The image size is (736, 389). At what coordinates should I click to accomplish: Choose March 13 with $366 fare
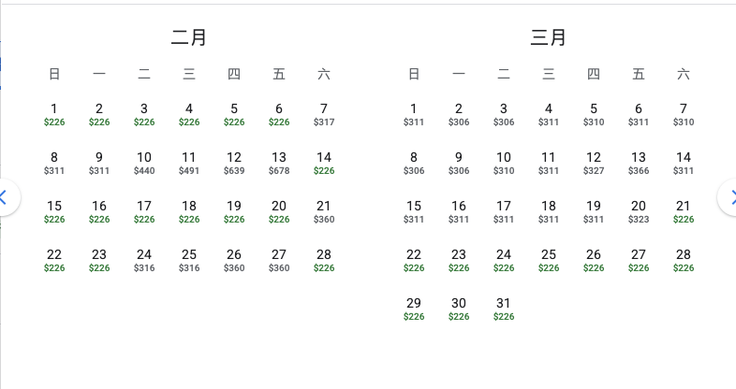pos(639,163)
